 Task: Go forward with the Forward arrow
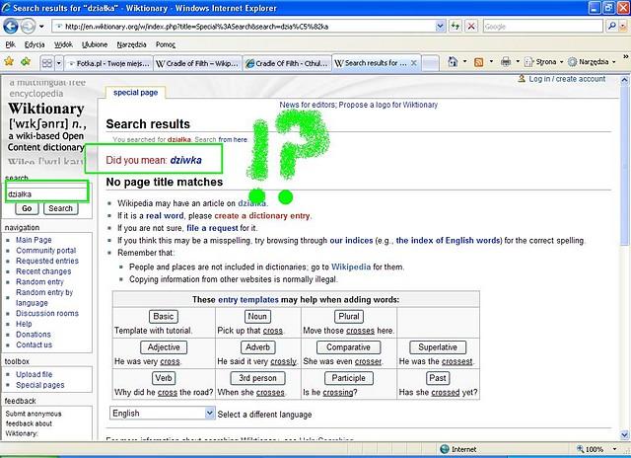[x=28, y=27]
